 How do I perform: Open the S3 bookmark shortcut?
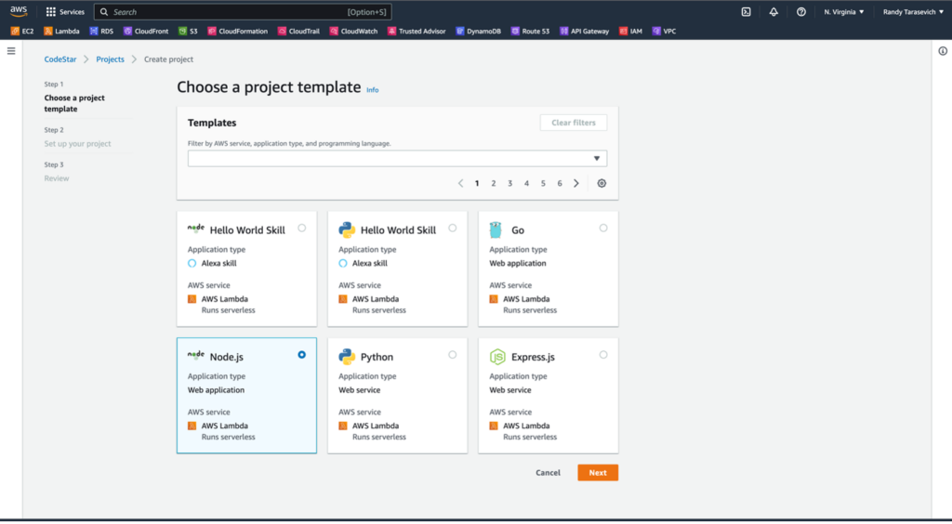click(188, 31)
